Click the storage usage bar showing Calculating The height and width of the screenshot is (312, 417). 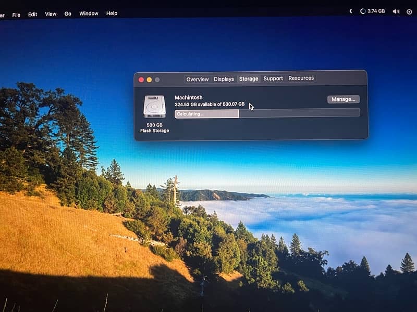click(x=267, y=113)
